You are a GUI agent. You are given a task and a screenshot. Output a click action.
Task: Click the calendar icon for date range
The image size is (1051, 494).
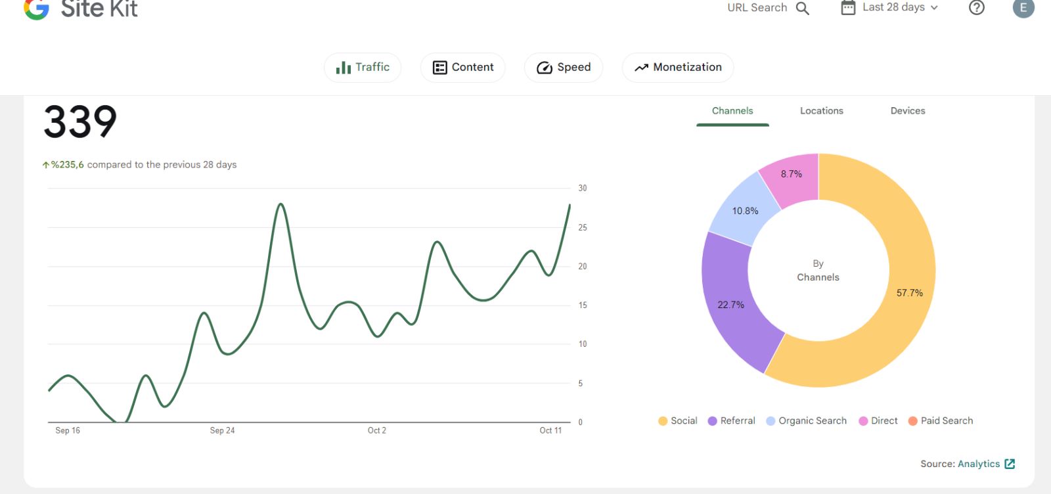click(x=849, y=8)
